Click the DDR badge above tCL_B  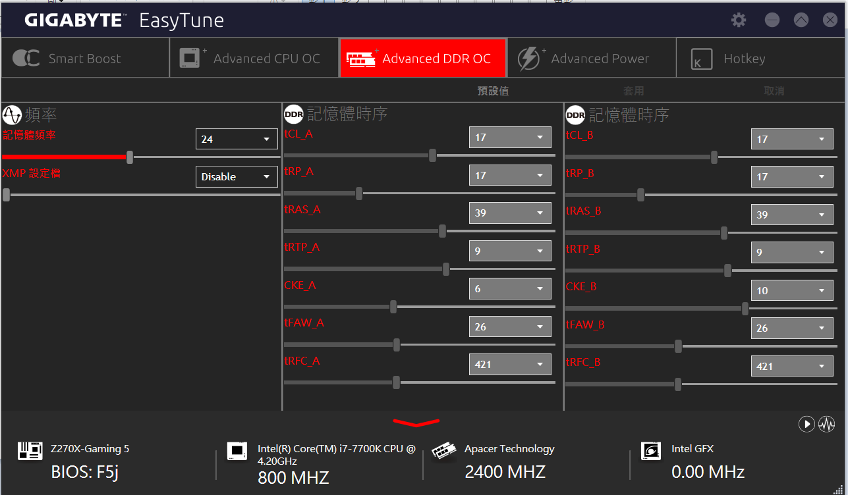pos(575,115)
